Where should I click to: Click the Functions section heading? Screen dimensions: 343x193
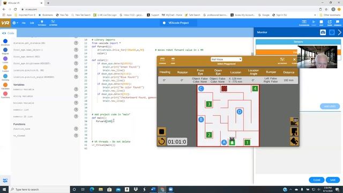pyautogui.click(x=19, y=124)
